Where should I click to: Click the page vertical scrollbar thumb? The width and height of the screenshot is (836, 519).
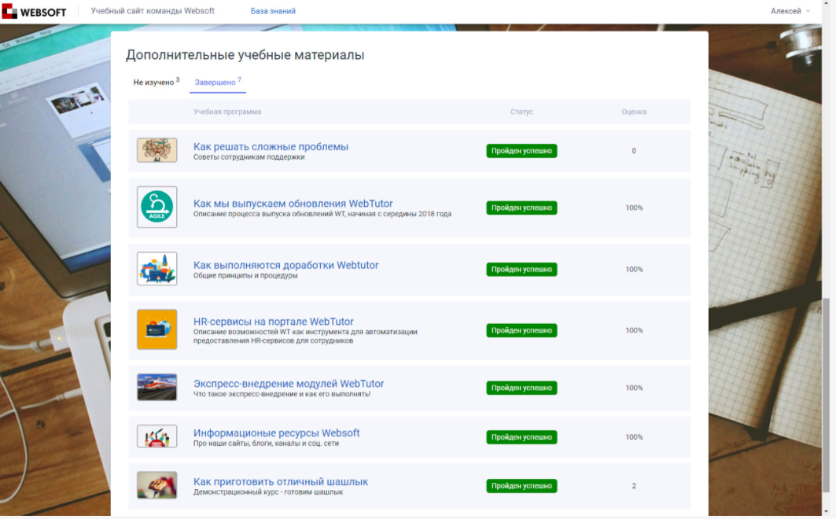(826, 396)
